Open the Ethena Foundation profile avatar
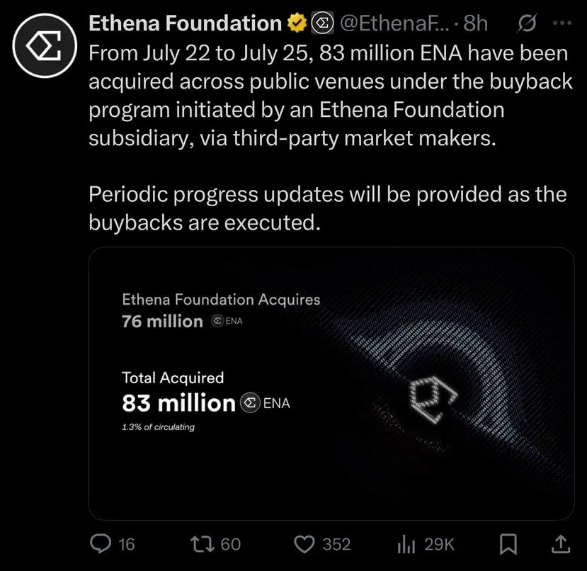Screen dimensions: 587x571 click(x=45, y=46)
